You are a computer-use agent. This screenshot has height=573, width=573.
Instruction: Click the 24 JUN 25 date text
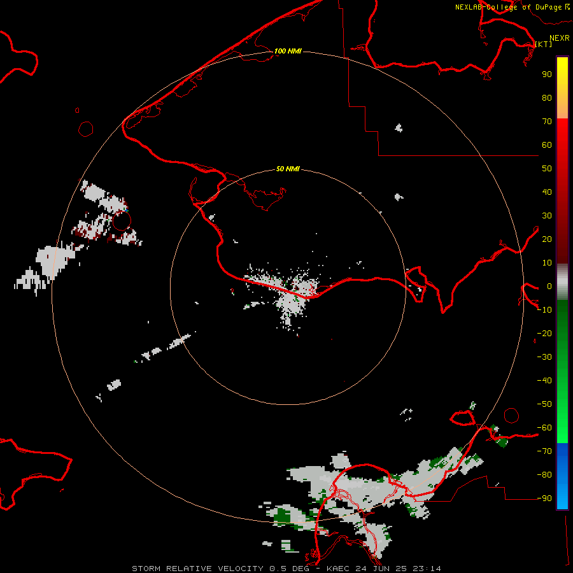pos(381,569)
